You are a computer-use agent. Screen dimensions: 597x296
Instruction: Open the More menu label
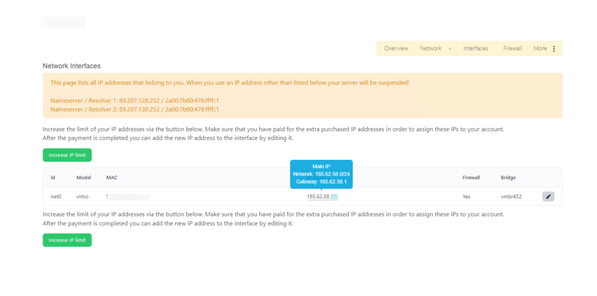click(540, 48)
